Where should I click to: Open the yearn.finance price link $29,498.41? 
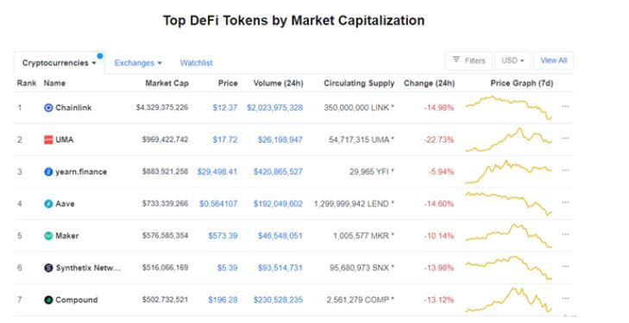(x=217, y=172)
